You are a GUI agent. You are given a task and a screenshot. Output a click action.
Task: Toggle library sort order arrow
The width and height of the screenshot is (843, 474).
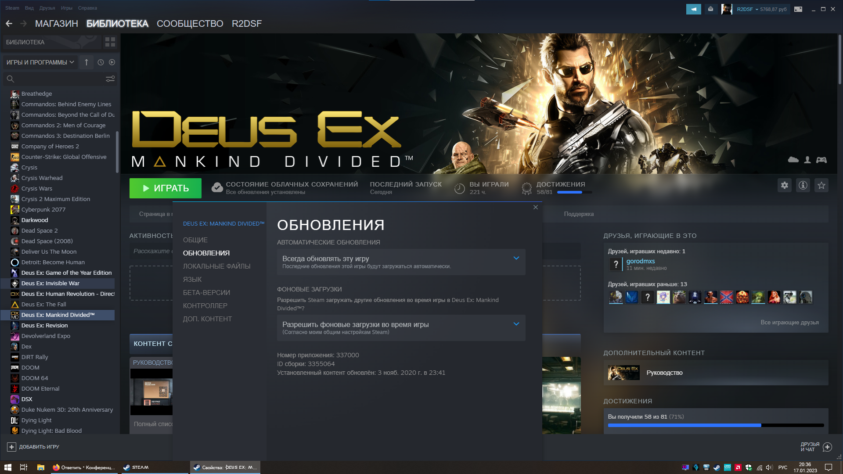click(x=86, y=62)
